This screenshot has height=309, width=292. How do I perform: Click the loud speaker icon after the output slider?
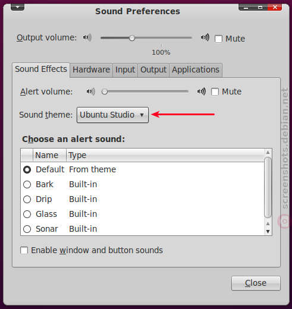(205, 37)
